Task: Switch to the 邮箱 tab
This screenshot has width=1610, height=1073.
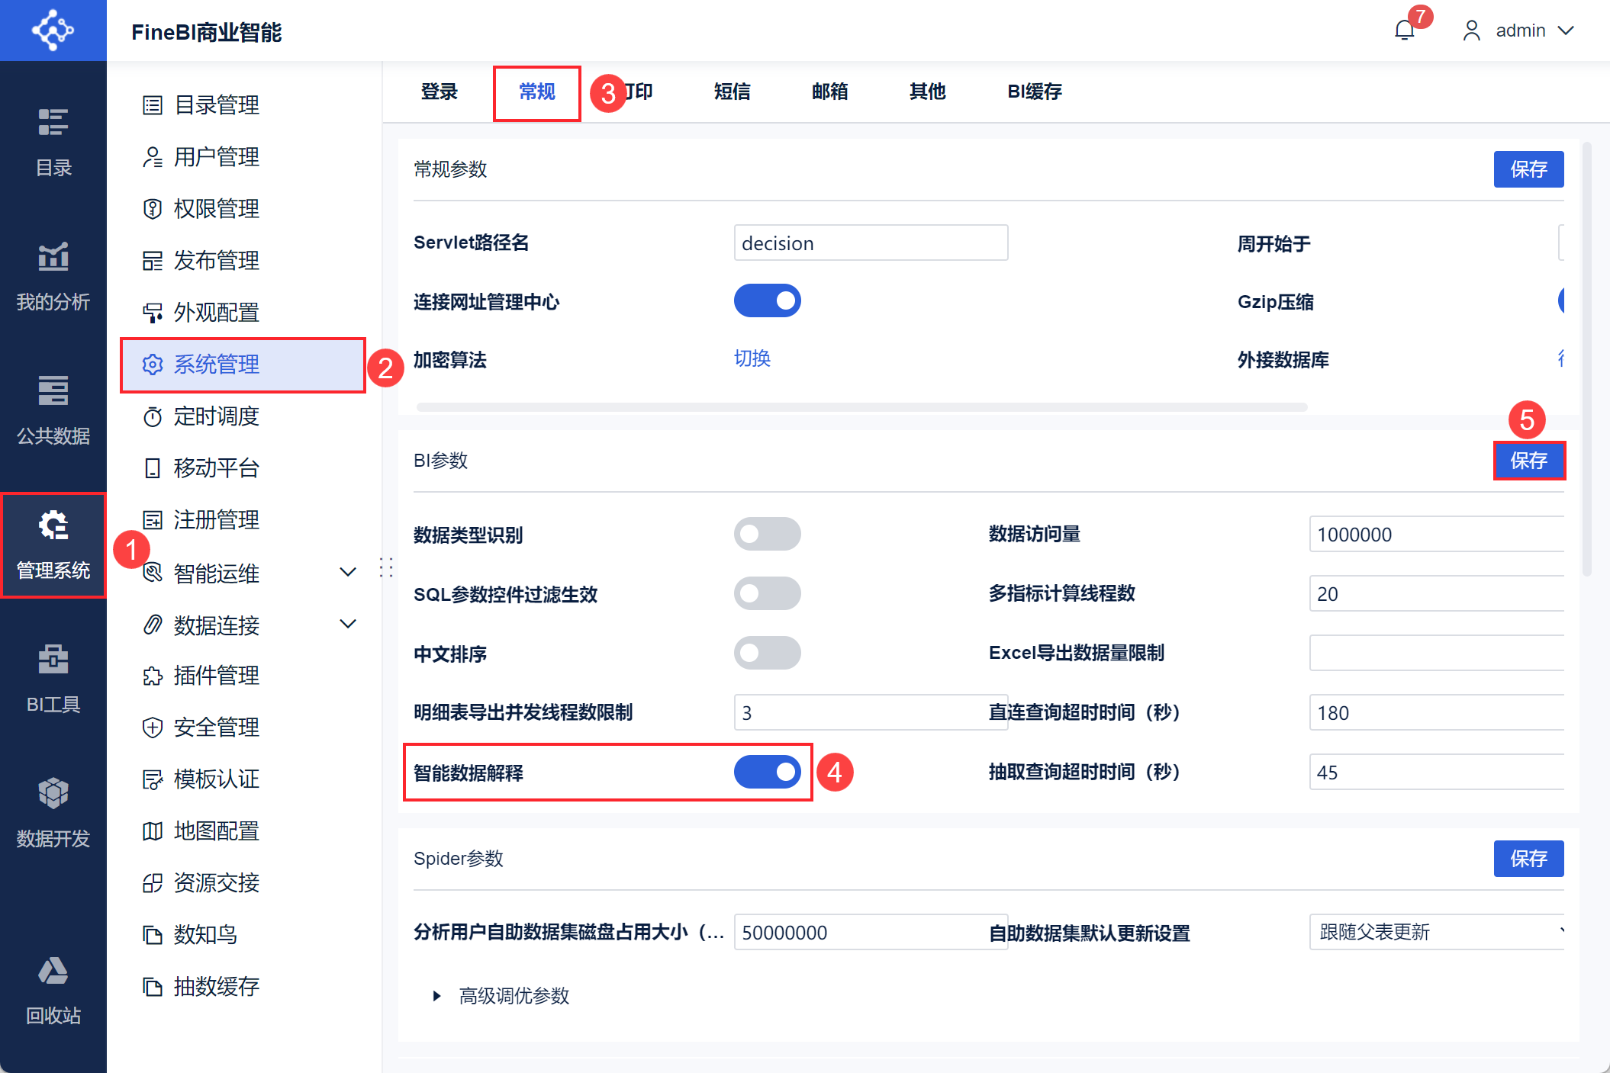Action: click(x=829, y=92)
